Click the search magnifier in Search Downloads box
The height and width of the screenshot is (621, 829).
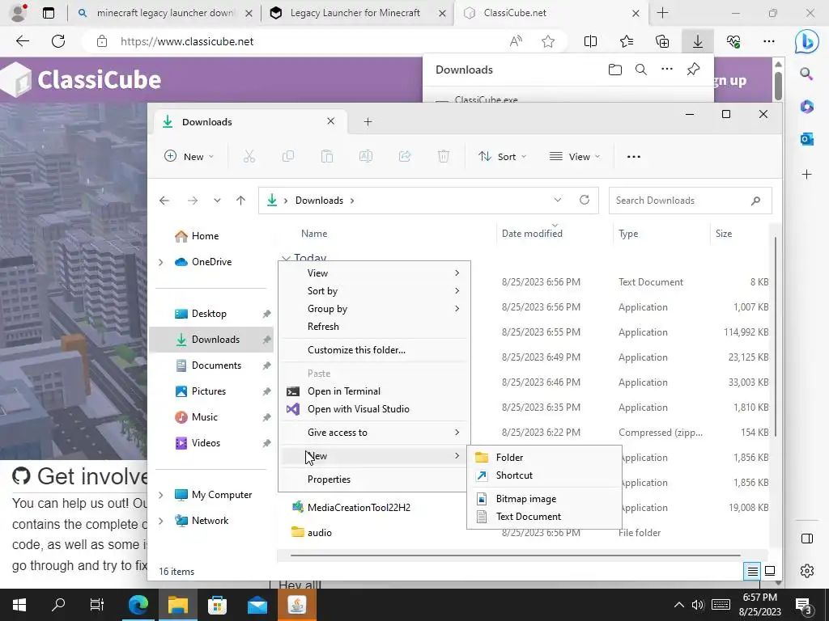click(x=755, y=201)
